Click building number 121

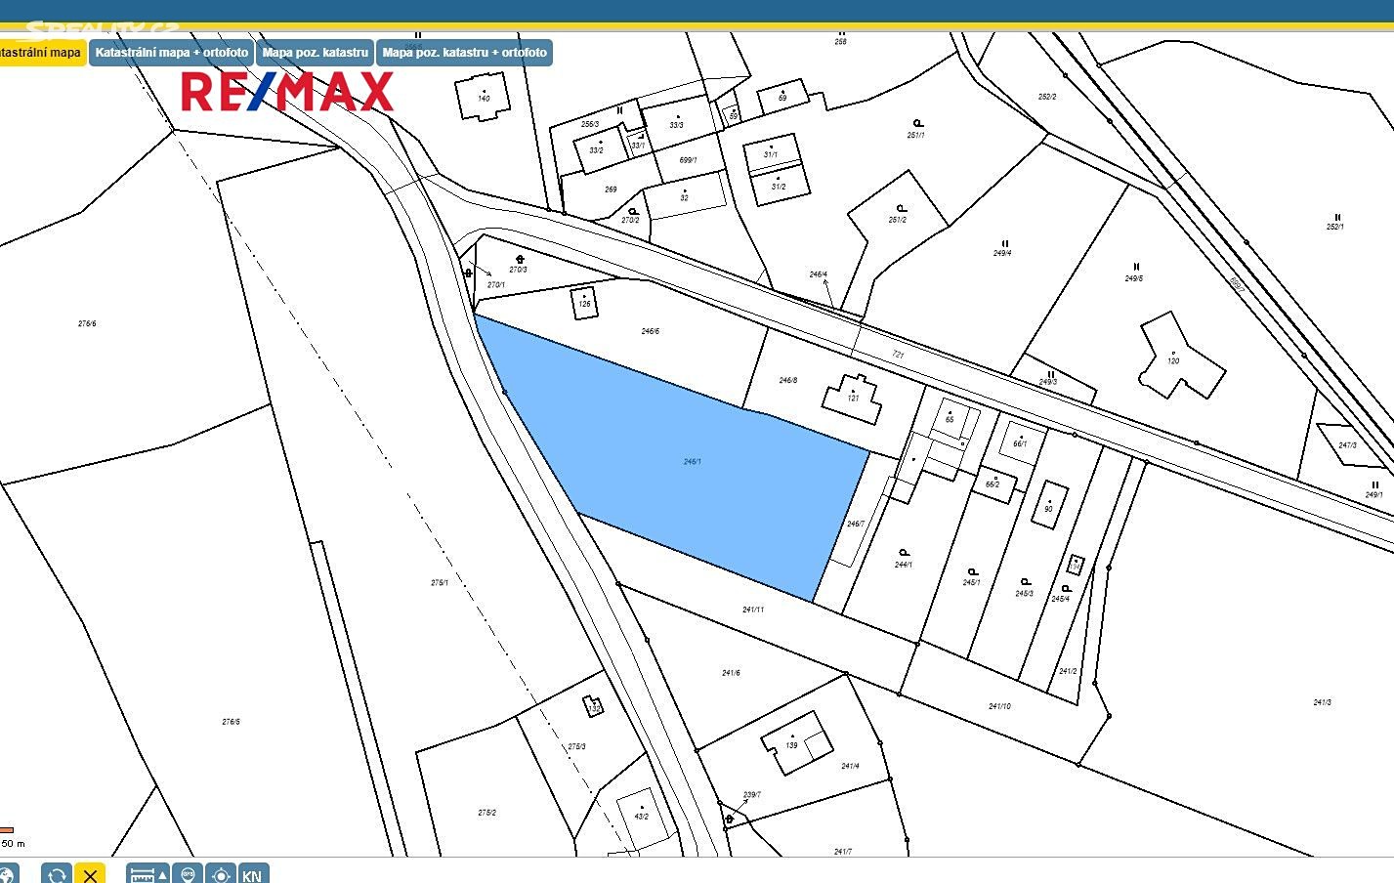point(853,399)
